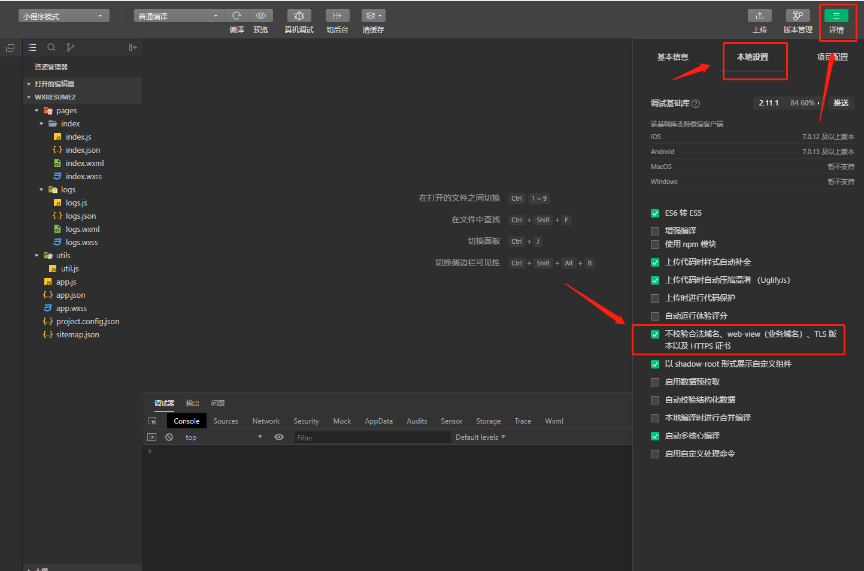
Task: Click the switch to background icon
Action: click(337, 16)
